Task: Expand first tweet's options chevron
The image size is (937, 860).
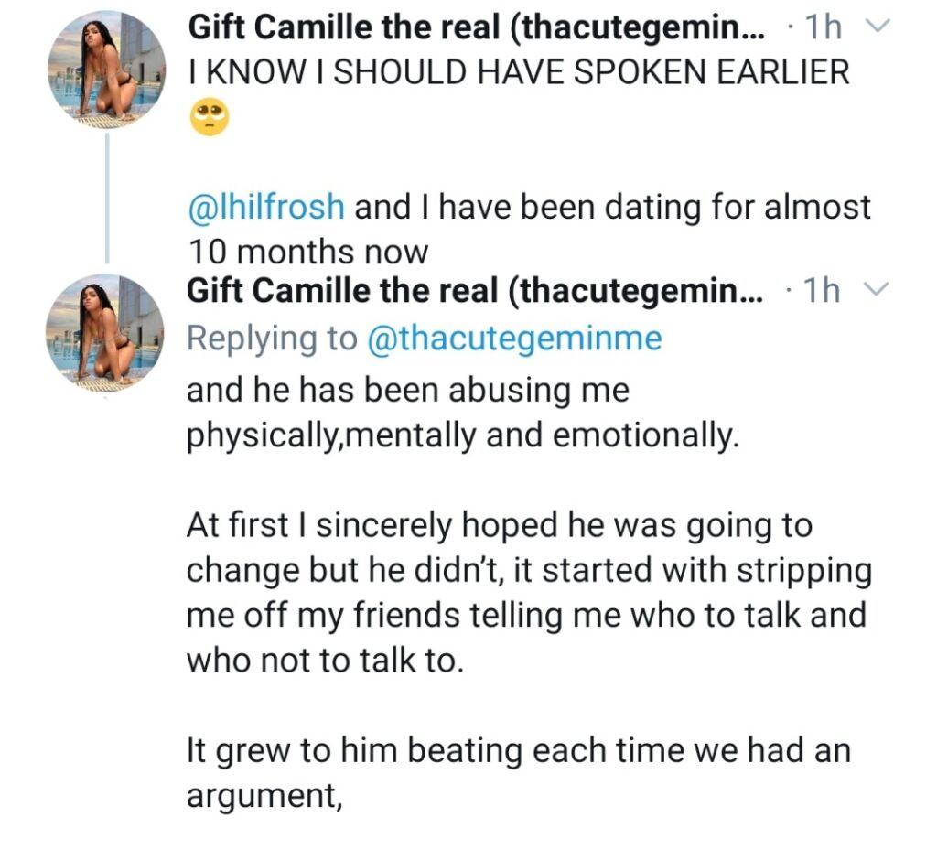Action: (x=878, y=27)
